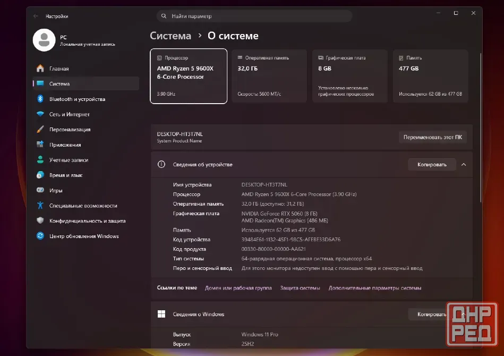This screenshot has width=504, height=356.
Task: Collapse the Сведения об устройстве section chevron
Action: [464, 164]
